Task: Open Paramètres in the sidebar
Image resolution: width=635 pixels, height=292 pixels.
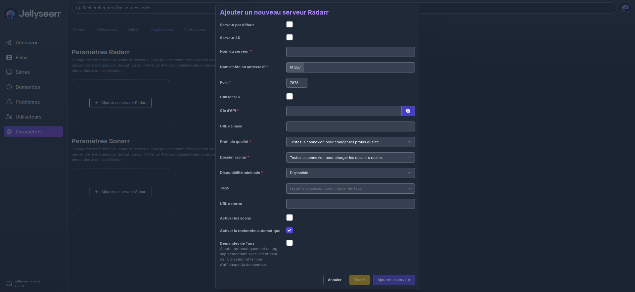Action: [33, 132]
